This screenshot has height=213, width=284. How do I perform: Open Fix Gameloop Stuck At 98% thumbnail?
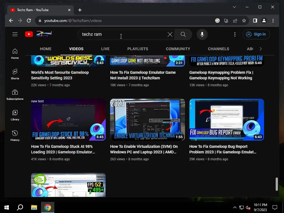point(68,120)
